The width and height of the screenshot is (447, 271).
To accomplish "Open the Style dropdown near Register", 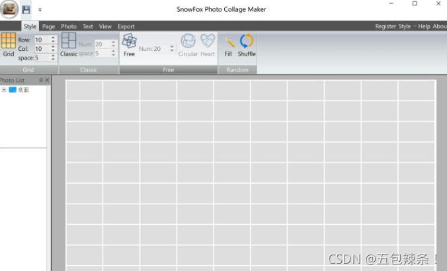I will [x=404, y=26].
